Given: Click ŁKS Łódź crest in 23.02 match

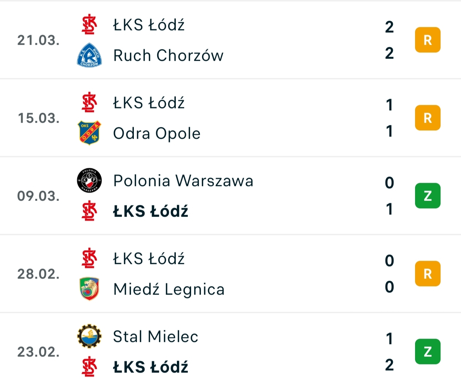Looking at the screenshot, I should tap(89, 367).
